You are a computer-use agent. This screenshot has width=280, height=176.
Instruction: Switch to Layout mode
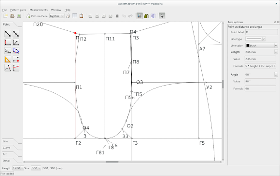click(153, 16)
